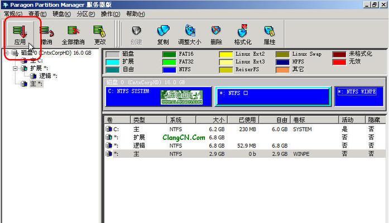
Task: Click the FAT32 green legend swatch
Action: (x=169, y=62)
